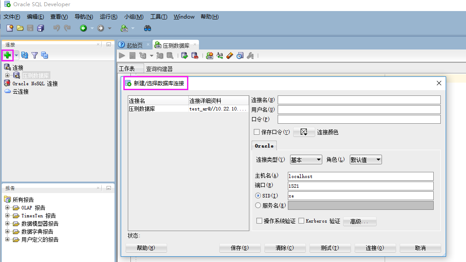The height and width of the screenshot is (262, 466).
Task: Expand the 用户定义的报告 folder
Action: (x=8, y=239)
